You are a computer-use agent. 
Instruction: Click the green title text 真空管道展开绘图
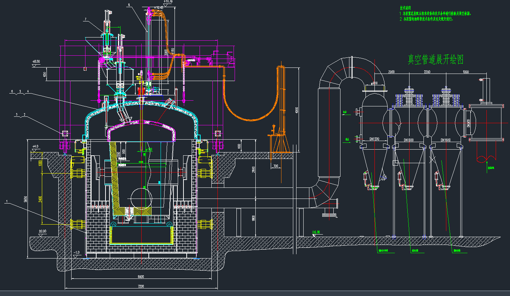(x=436, y=60)
